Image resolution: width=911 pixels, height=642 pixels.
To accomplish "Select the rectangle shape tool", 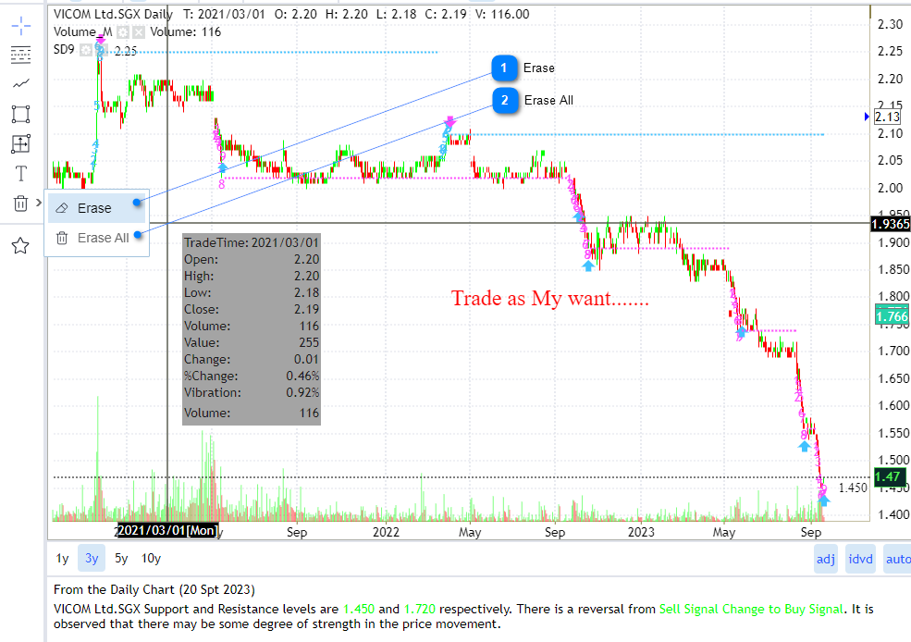I will pyautogui.click(x=21, y=114).
